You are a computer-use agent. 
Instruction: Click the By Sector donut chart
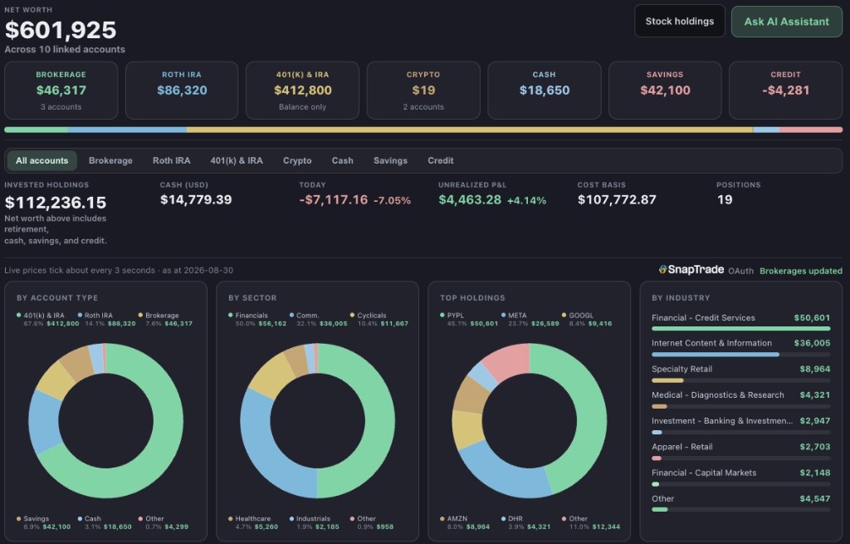point(318,420)
